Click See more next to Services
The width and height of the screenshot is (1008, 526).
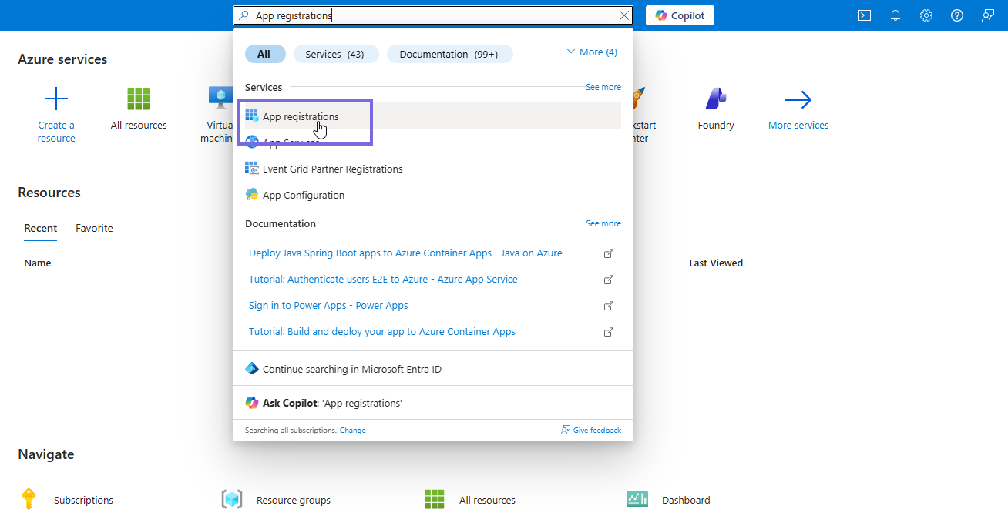coord(603,87)
